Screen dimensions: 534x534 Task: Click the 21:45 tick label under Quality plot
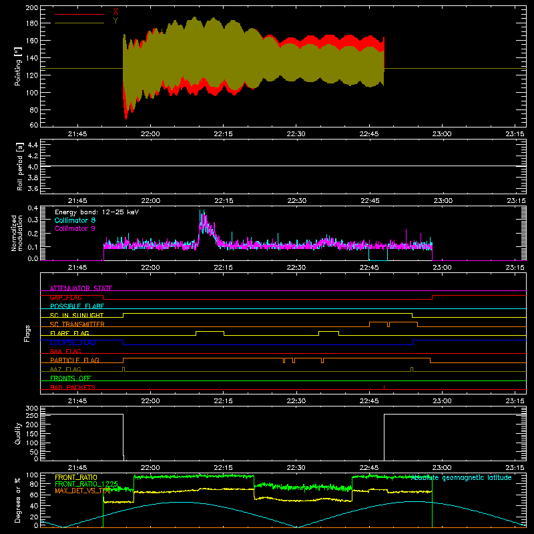click(x=77, y=468)
